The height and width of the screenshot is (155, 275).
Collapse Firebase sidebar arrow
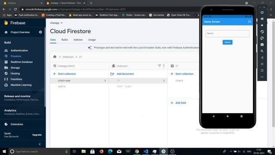pos(40,144)
